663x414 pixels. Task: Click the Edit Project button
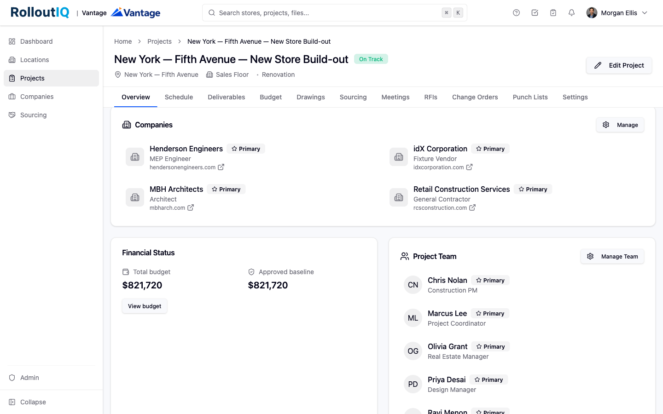point(619,65)
